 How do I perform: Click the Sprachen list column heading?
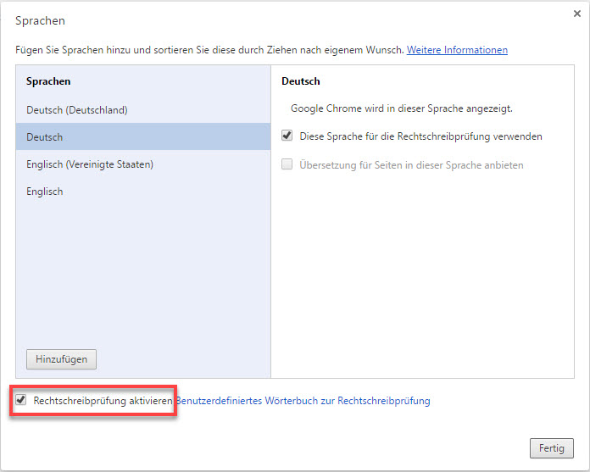coord(48,81)
